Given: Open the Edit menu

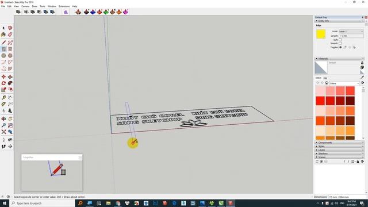Looking at the screenshot, I should pyautogui.click(x=9, y=6).
